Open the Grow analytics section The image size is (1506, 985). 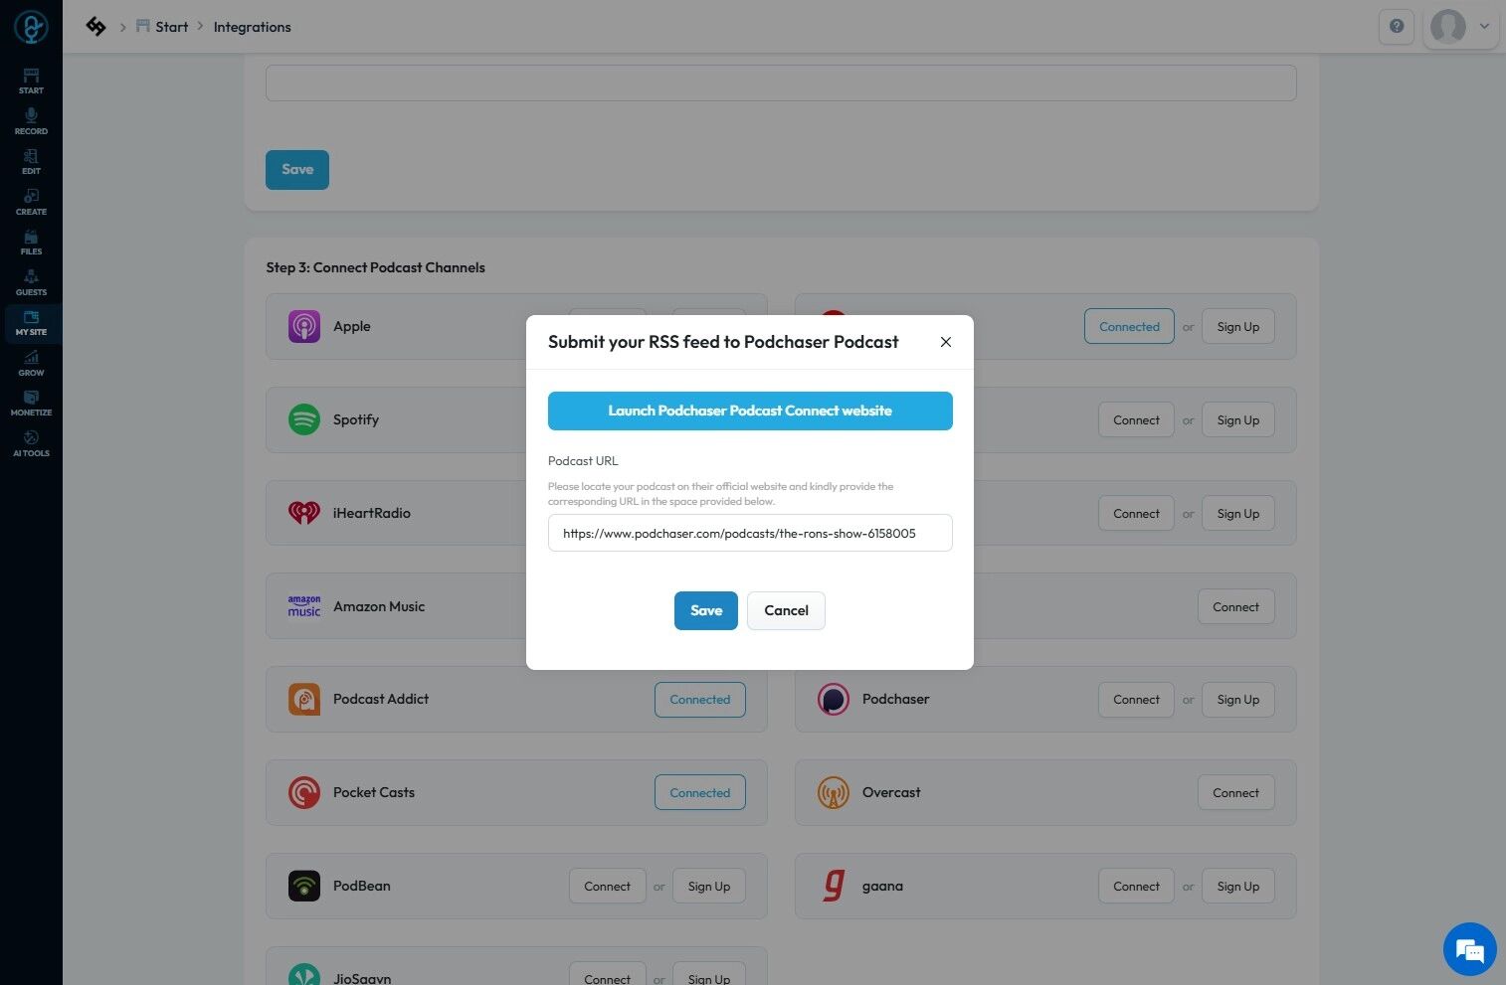(x=31, y=363)
